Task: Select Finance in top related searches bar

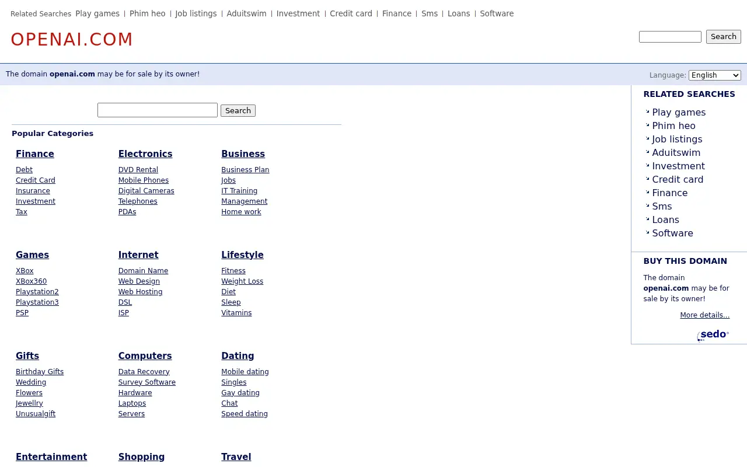Action: 397,13
